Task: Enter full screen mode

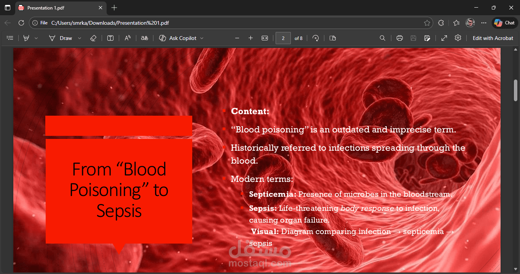Action: pyautogui.click(x=444, y=38)
